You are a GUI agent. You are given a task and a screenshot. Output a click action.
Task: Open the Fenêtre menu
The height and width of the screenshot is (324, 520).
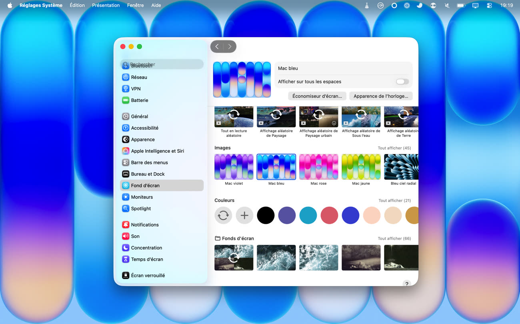click(x=135, y=5)
